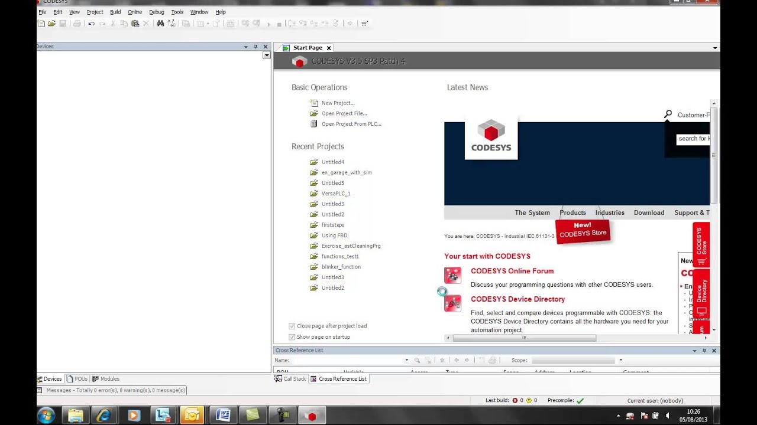Click the CODESYS Store red banner

(x=583, y=230)
